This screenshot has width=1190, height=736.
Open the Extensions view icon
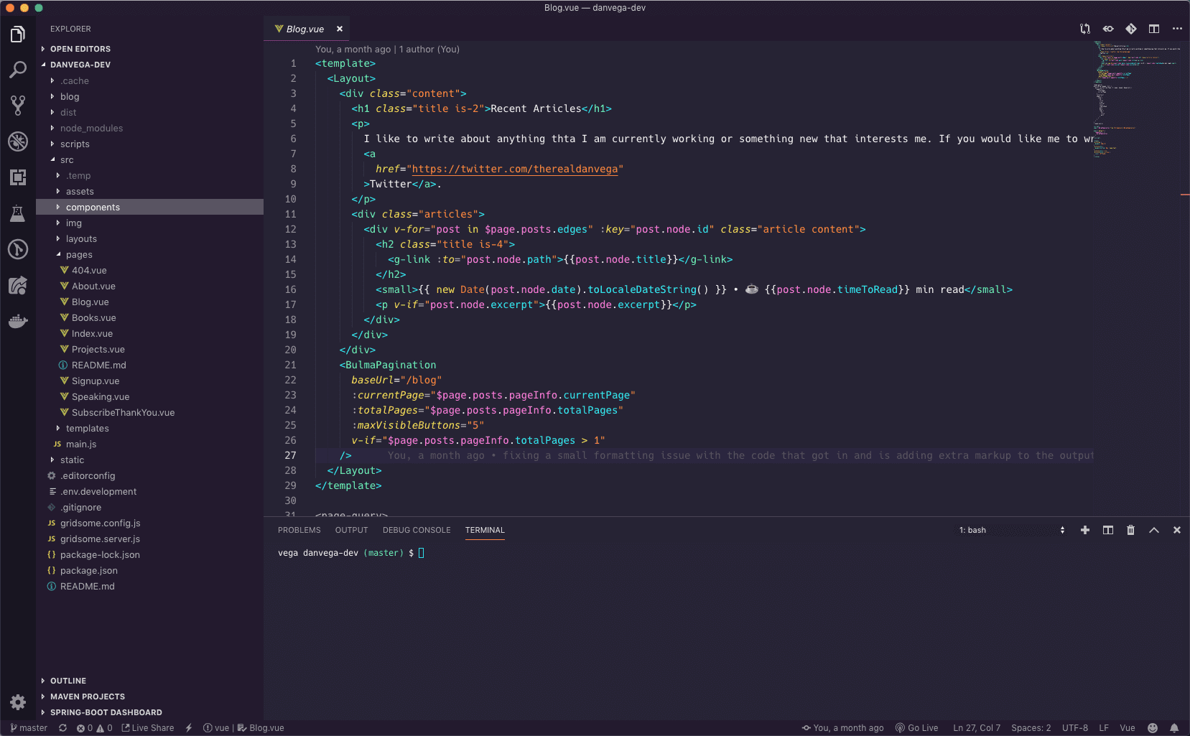click(18, 177)
